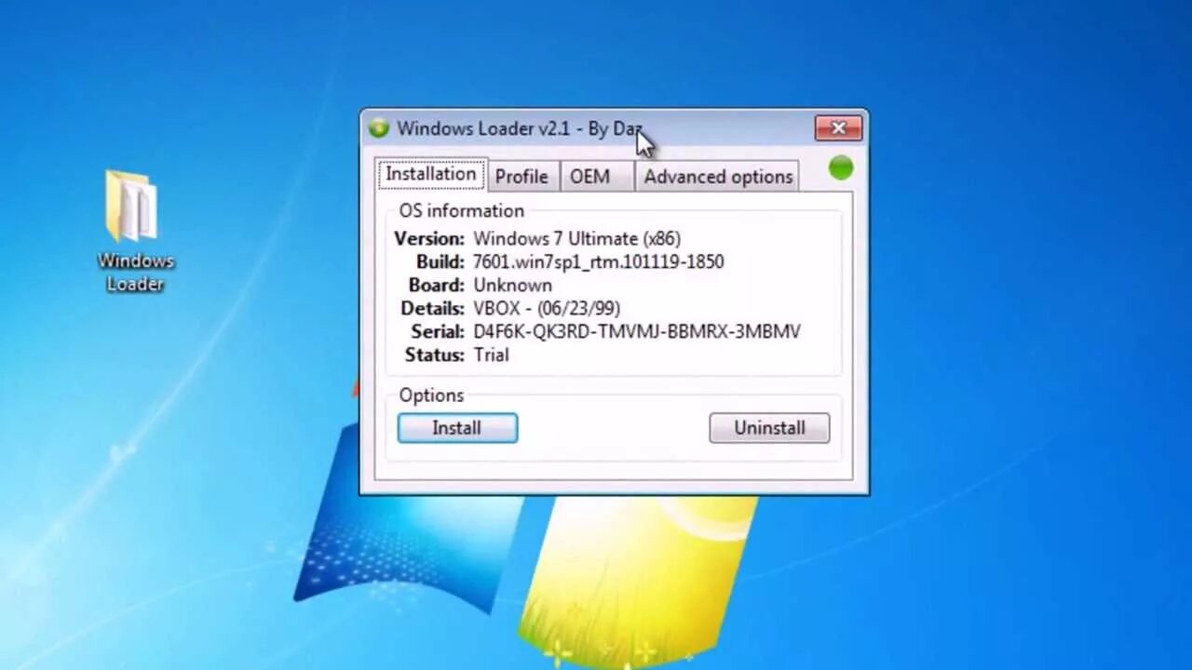
Task: Go to the Advanced options tab
Action: click(718, 176)
